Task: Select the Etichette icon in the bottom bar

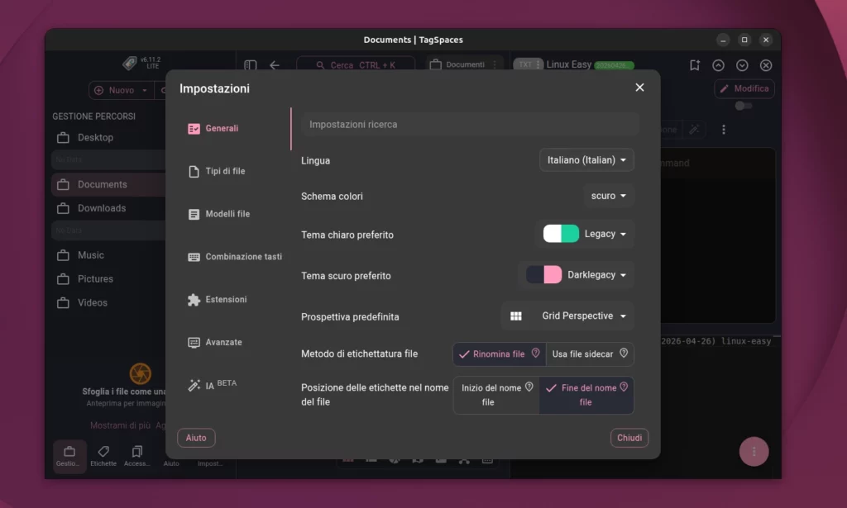Action: click(103, 451)
